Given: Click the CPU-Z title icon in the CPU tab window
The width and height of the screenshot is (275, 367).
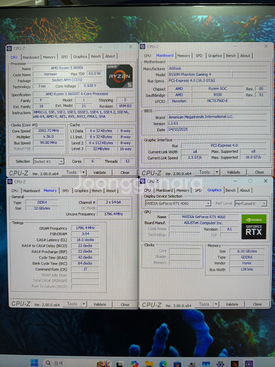Looking at the screenshot, I should [x=9, y=48].
